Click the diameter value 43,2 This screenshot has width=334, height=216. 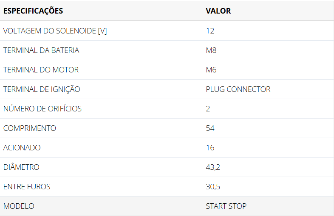point(213,167)
